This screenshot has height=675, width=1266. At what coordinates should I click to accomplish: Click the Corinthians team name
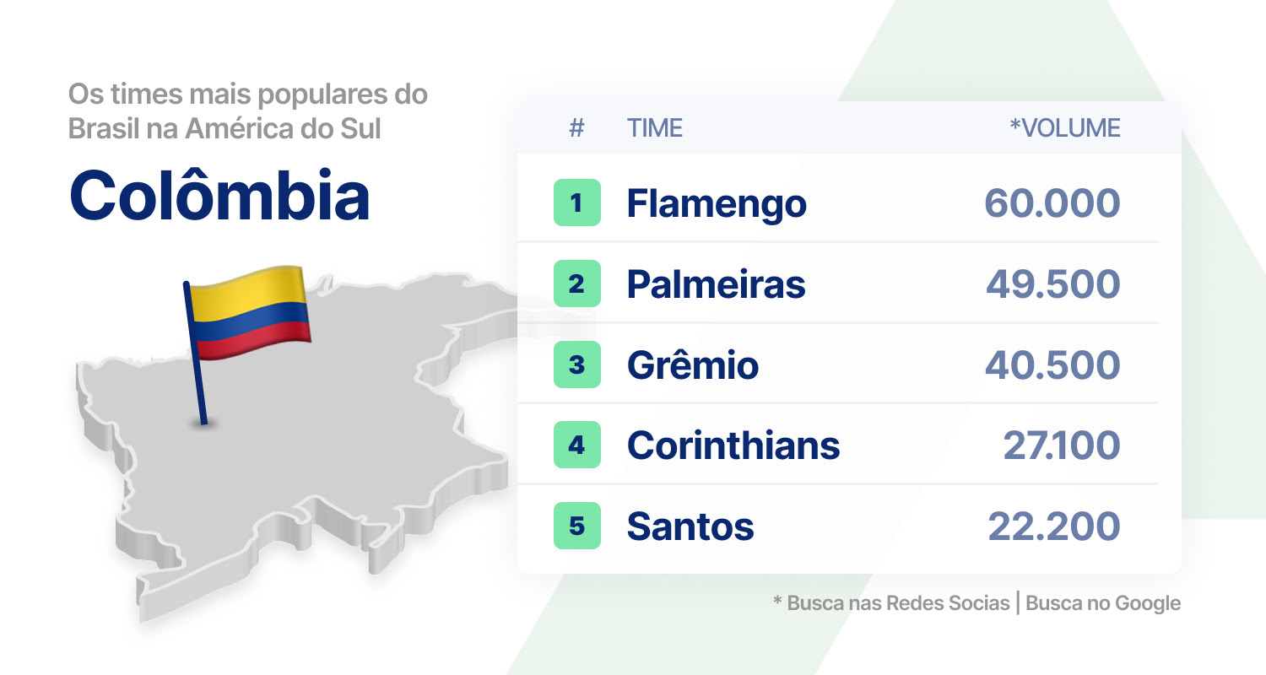tap(733, 445)
